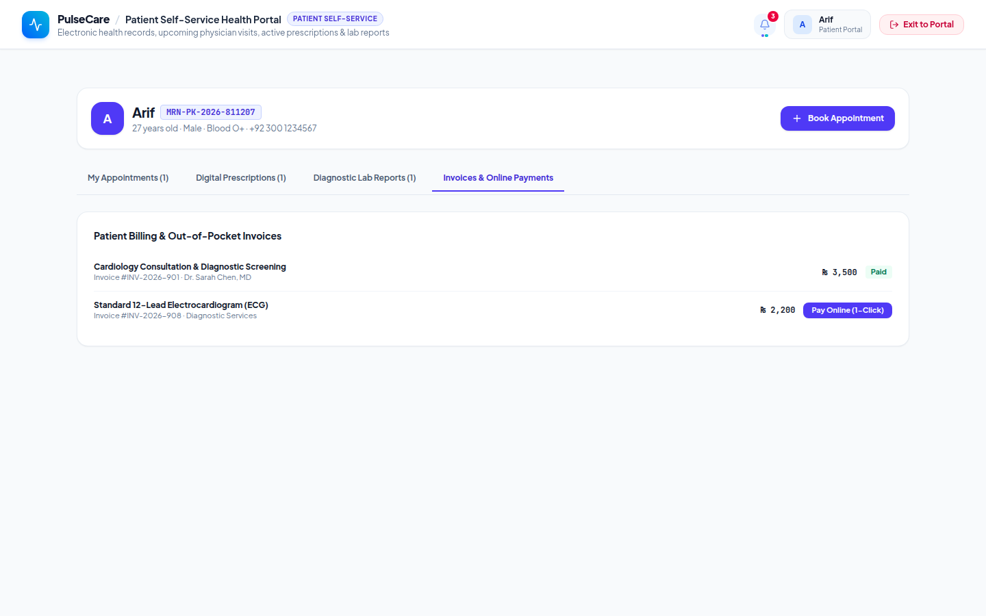Click Invoice #INV-2026-901 details text

(173, 278)
